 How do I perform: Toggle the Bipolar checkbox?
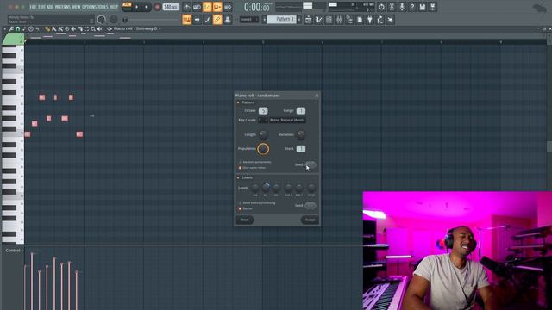coord(240,208)
